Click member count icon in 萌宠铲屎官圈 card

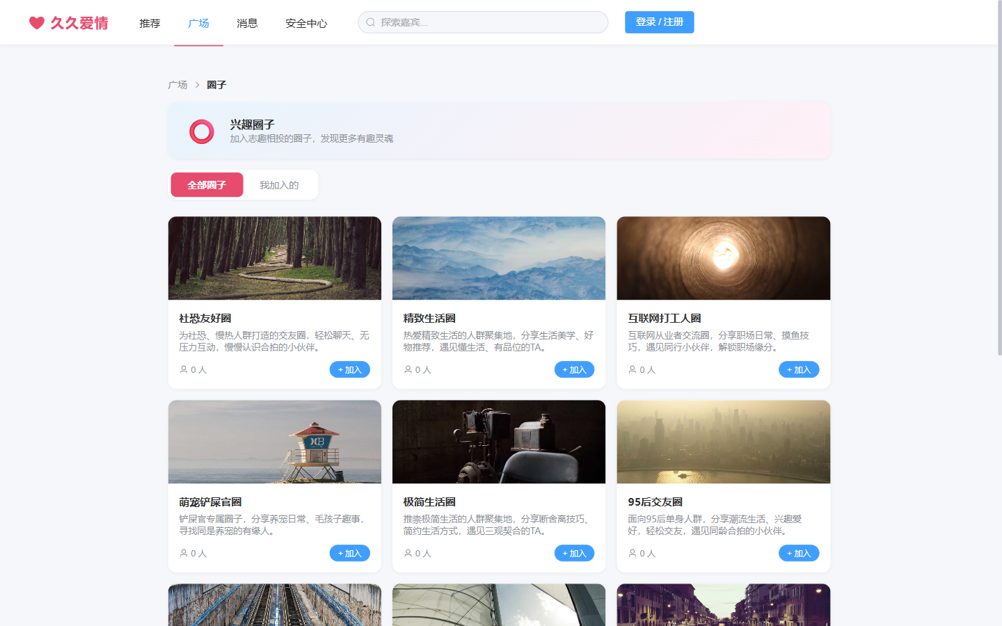pos(184,553)
